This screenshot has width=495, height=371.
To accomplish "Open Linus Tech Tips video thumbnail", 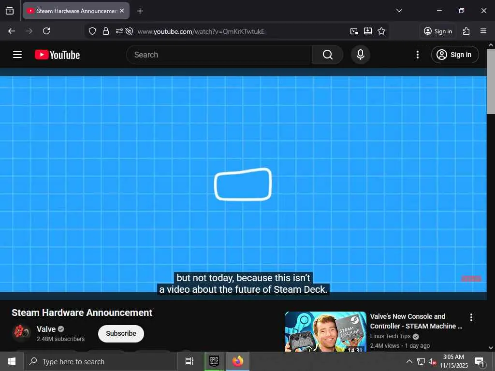I will (x=325, y=331).
